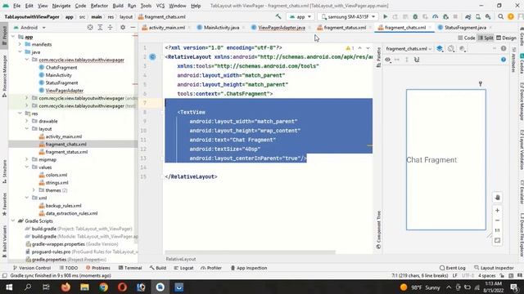Toggle the Palette side panel
This screenshot has height=294, width=524.
pyautogui.click(x=378, y=57)
